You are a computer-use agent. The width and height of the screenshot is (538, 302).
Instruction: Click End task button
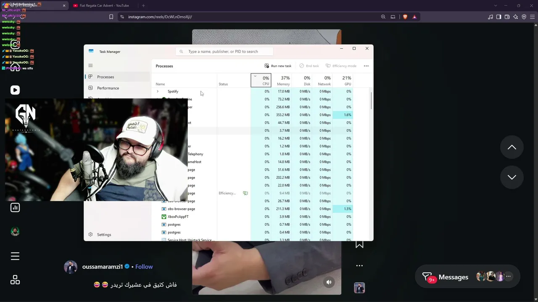point(309,66)
